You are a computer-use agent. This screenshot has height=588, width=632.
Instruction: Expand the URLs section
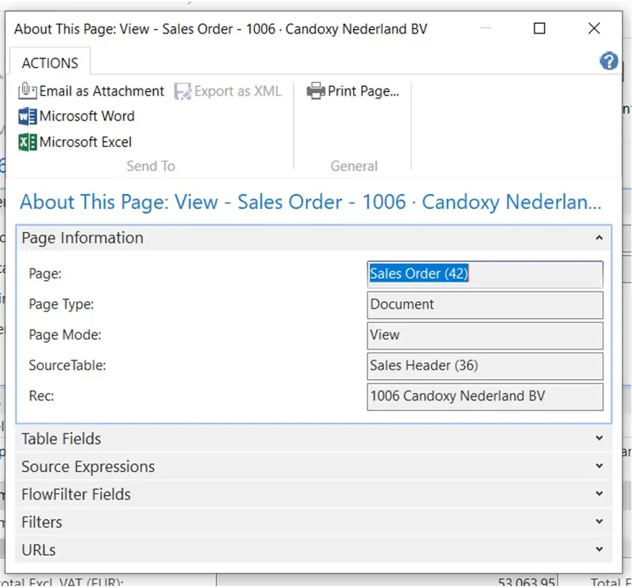click(x=599, y=550)
